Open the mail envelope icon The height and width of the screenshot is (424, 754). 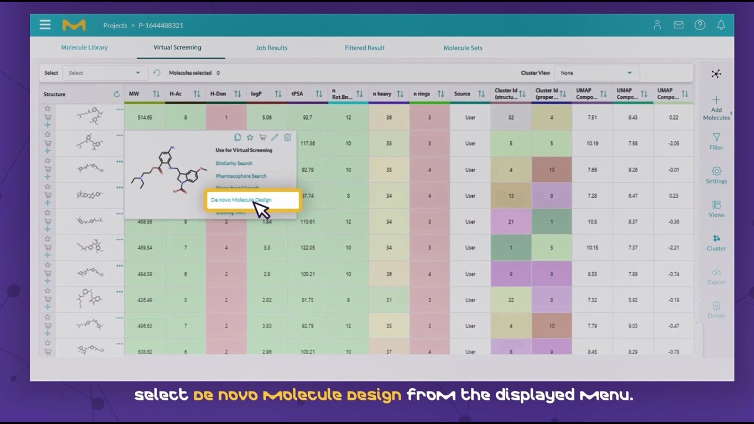[x=679, y=25]
